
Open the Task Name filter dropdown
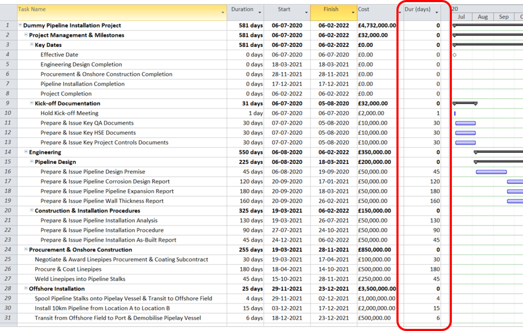(222, 11)
